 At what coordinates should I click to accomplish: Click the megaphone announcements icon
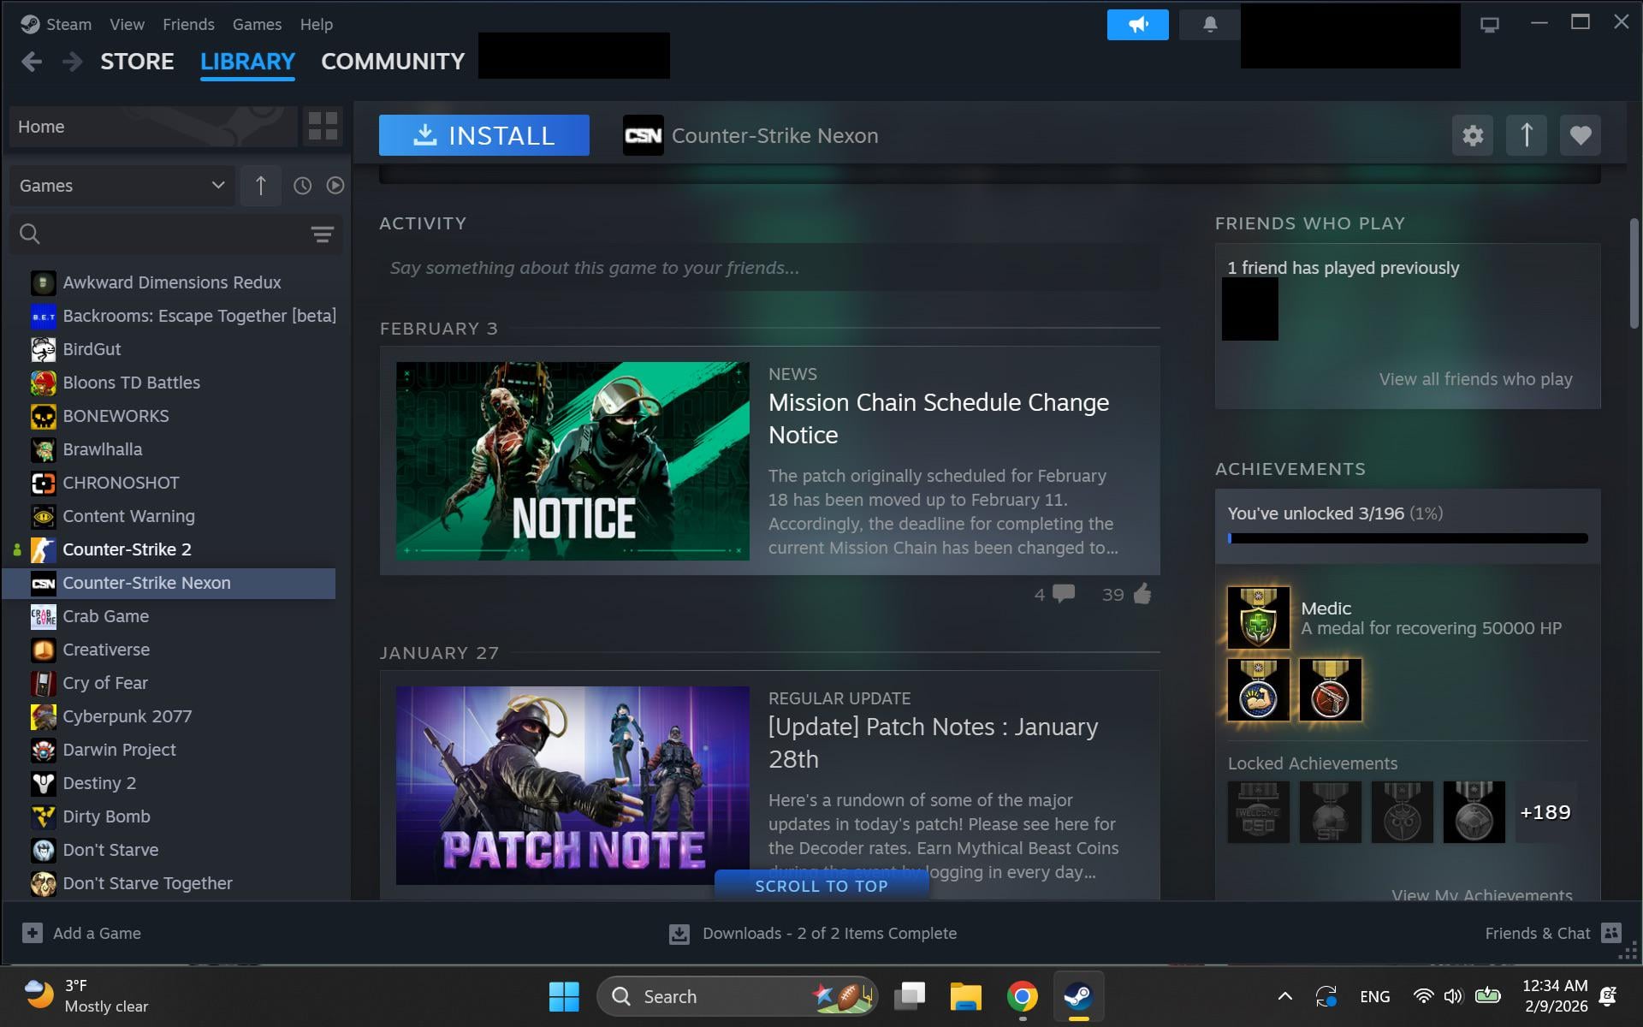(x=1137, y=25)
